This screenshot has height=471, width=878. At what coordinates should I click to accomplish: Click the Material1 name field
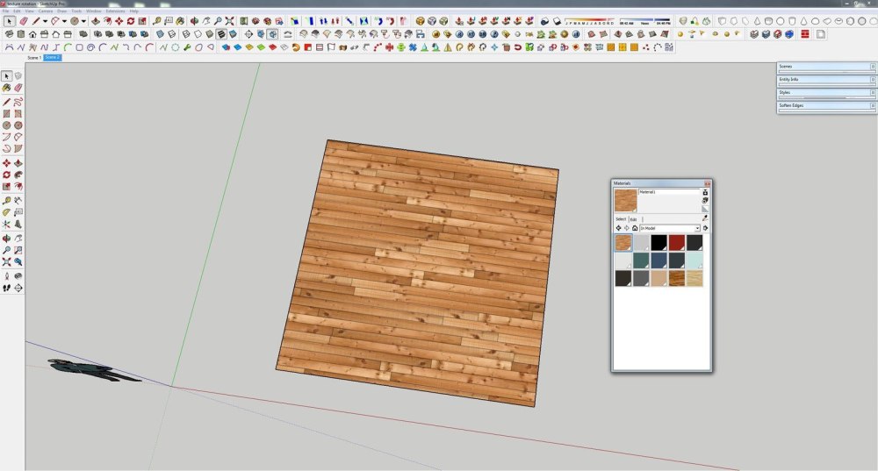(x=669, y=192)
